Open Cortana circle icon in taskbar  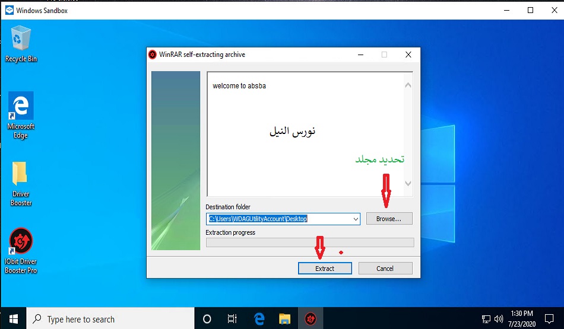pos(207,319)
